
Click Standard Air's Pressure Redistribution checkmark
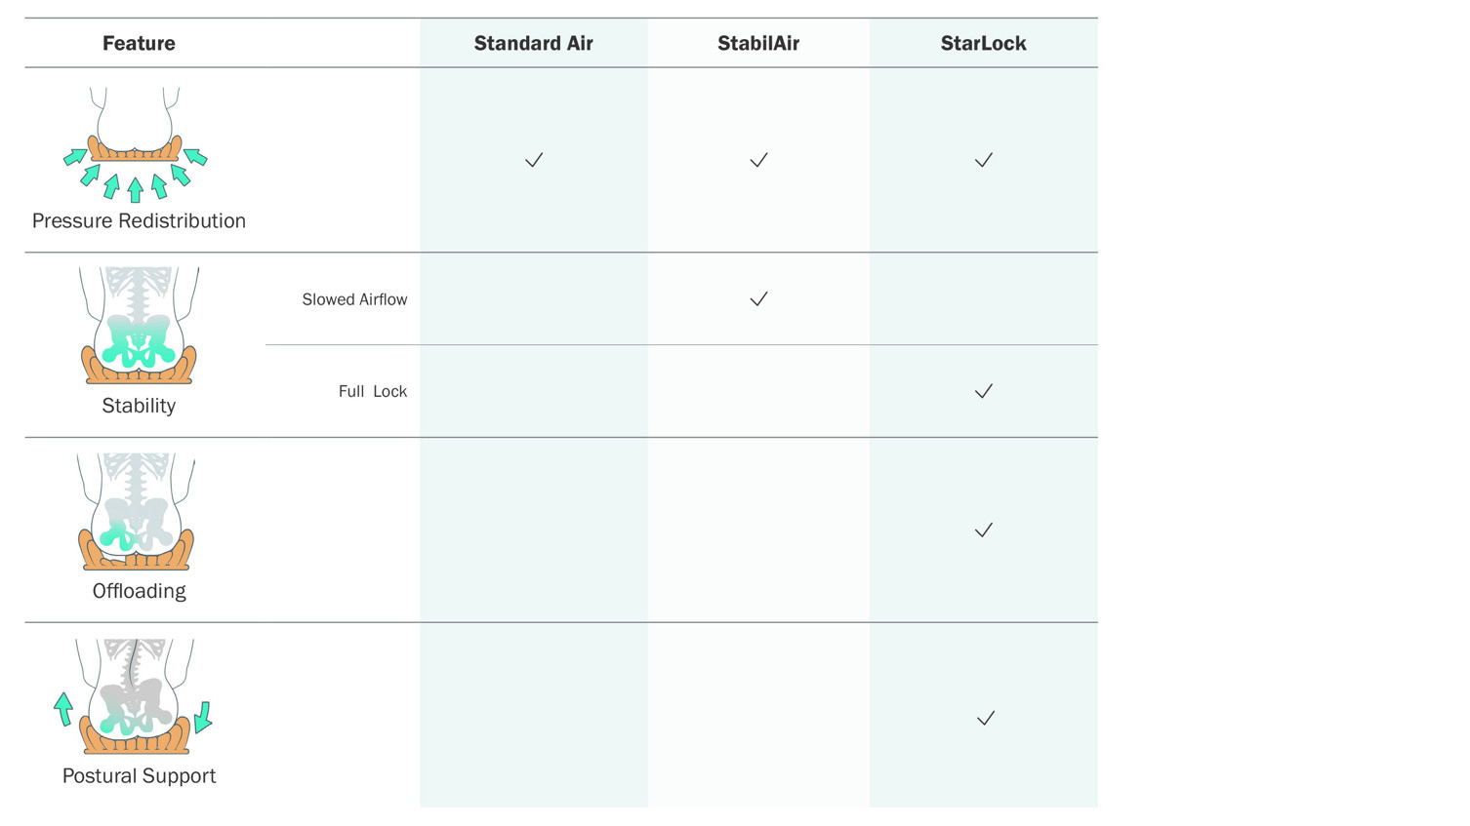pos(534,160)
